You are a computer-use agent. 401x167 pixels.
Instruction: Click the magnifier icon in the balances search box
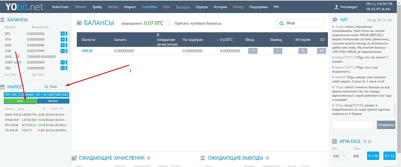(282, 23)
